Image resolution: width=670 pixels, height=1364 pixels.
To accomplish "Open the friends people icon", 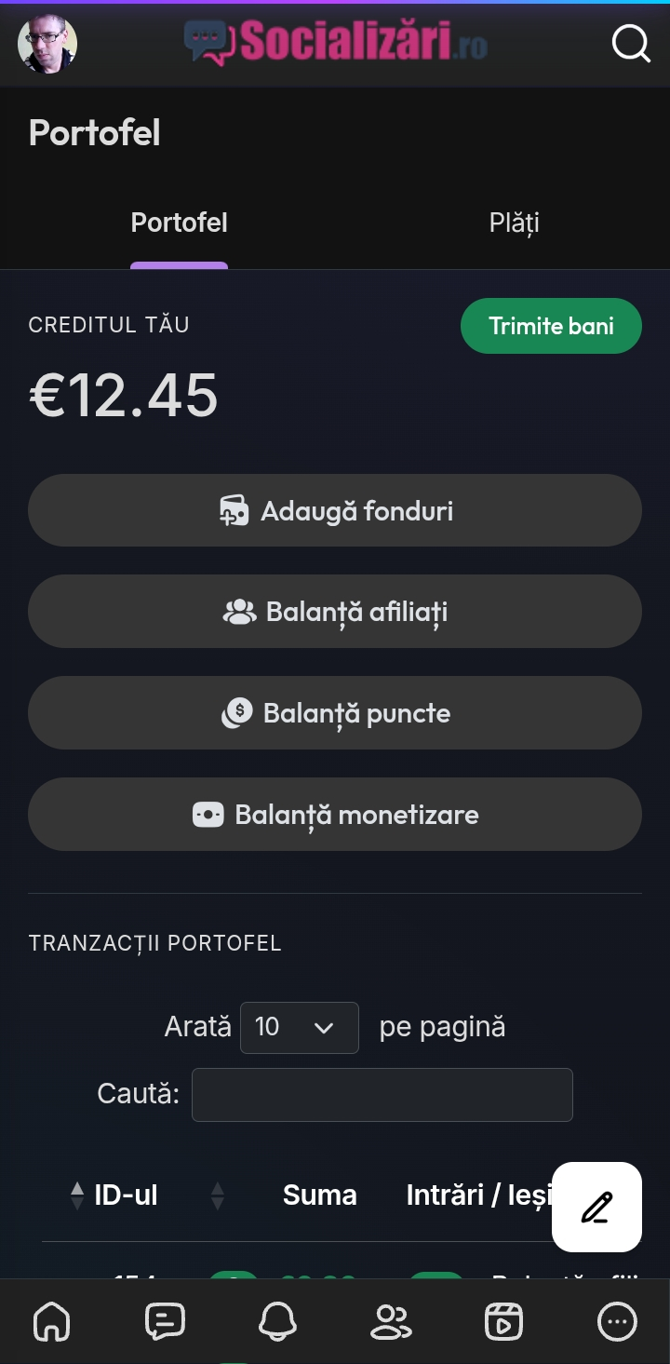I will [391, 1321].
